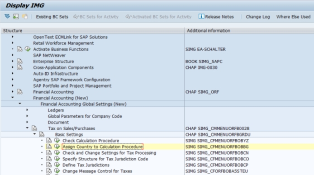
Task: Click Activated BC Sets for Activity button
Action: [158, 17]
